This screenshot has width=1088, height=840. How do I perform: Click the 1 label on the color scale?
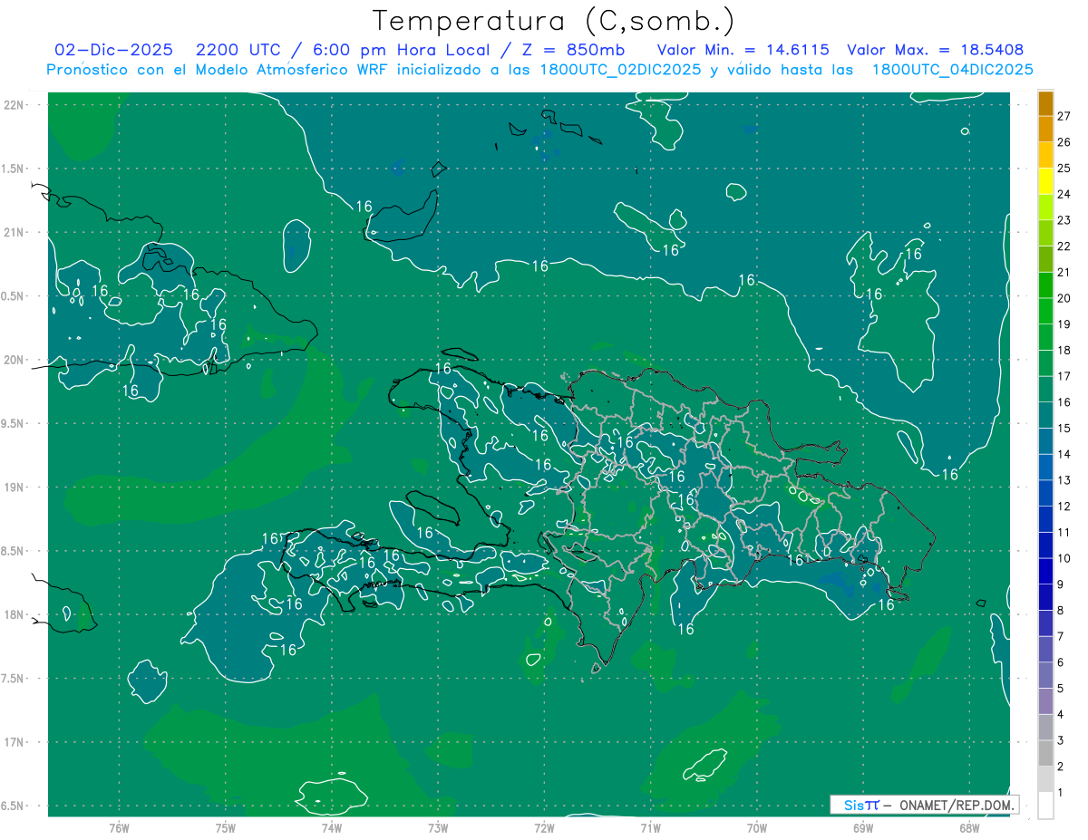pyautogui.click(x=1060, y=793)
